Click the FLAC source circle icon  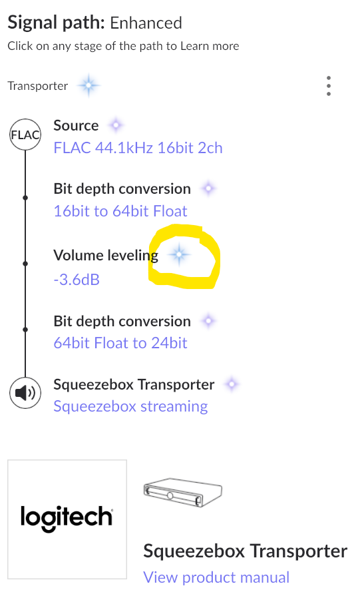click(x=25, y=135)
